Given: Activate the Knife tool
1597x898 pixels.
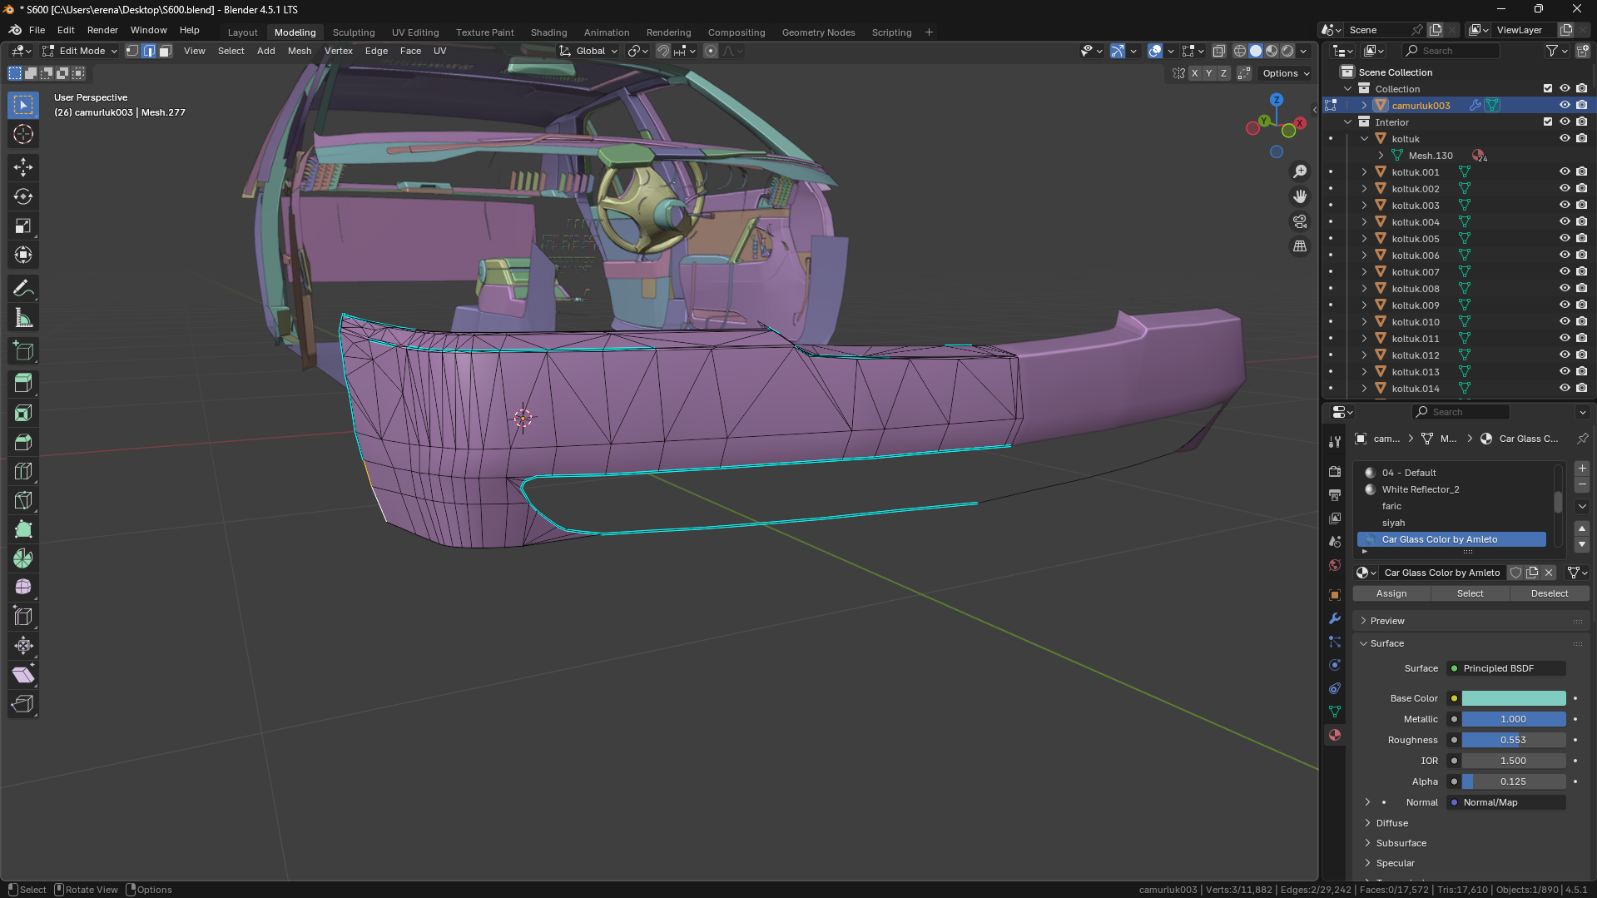Looking at the screenshot, I should click(23, 500).
